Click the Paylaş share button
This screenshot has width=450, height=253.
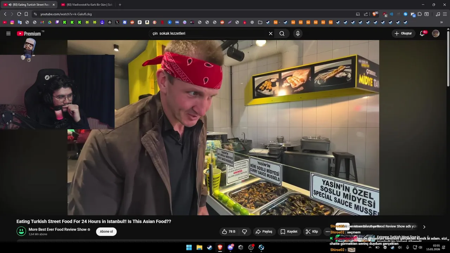(264, 232)
